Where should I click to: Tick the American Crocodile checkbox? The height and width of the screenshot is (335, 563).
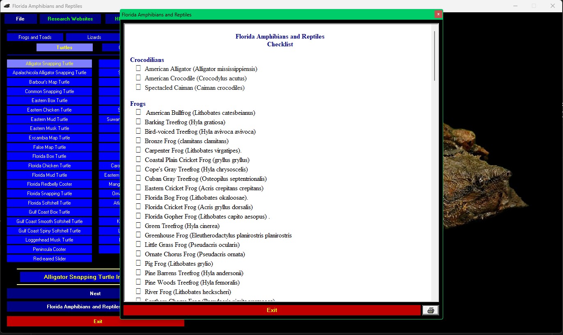138,78
